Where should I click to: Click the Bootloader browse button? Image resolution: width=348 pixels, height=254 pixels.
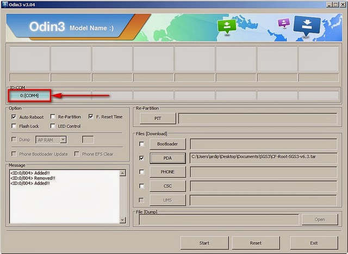(167, 144)
